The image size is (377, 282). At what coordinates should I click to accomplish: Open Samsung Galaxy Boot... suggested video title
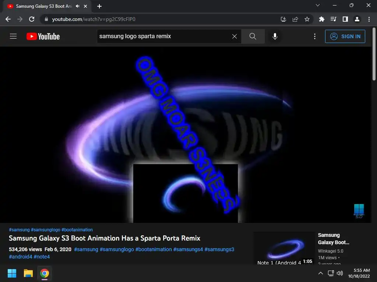click(x=334, y=239)
